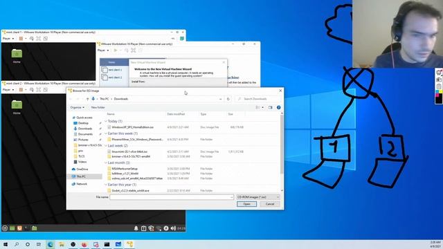
Task: Click the Search Downloads box
Action: point(258,99)
